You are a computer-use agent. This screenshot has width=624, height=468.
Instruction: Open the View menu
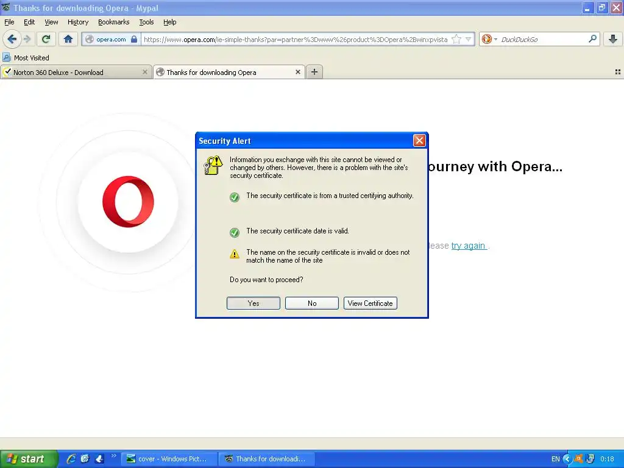tap(51, 22)
